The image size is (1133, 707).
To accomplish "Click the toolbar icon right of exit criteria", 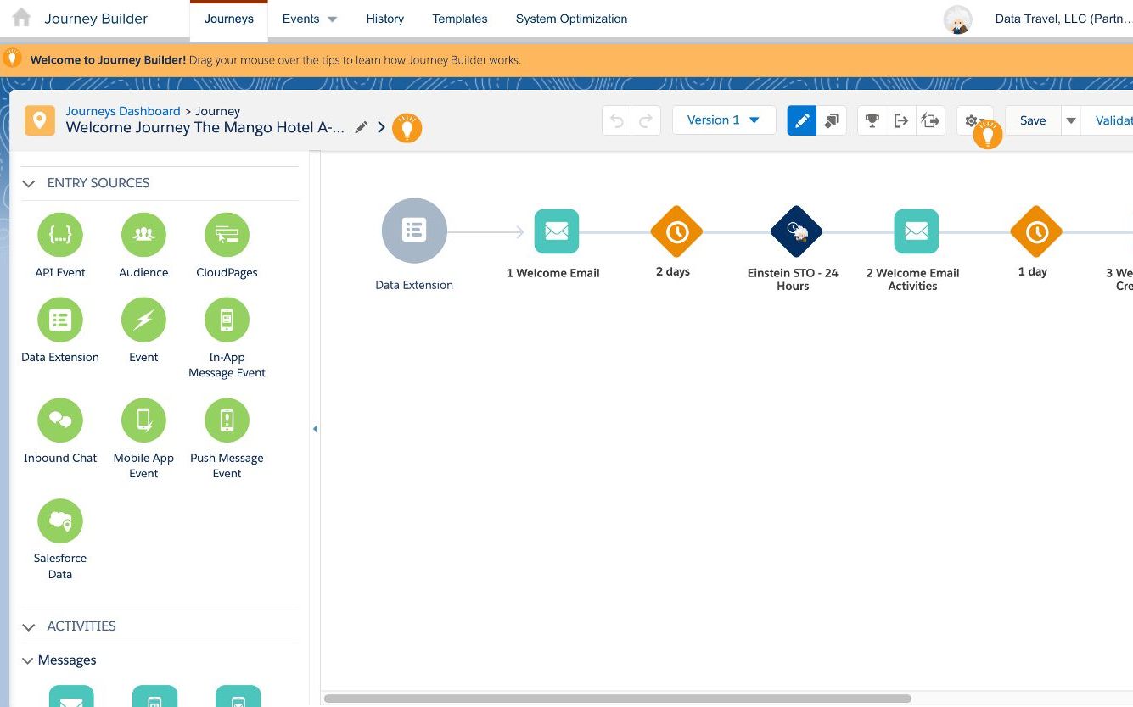I will [x=930, y=120].
